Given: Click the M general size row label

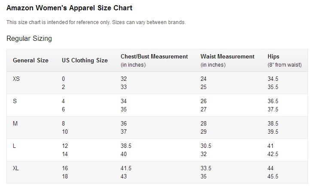Looking at the screenshot, I should [15, 124].
